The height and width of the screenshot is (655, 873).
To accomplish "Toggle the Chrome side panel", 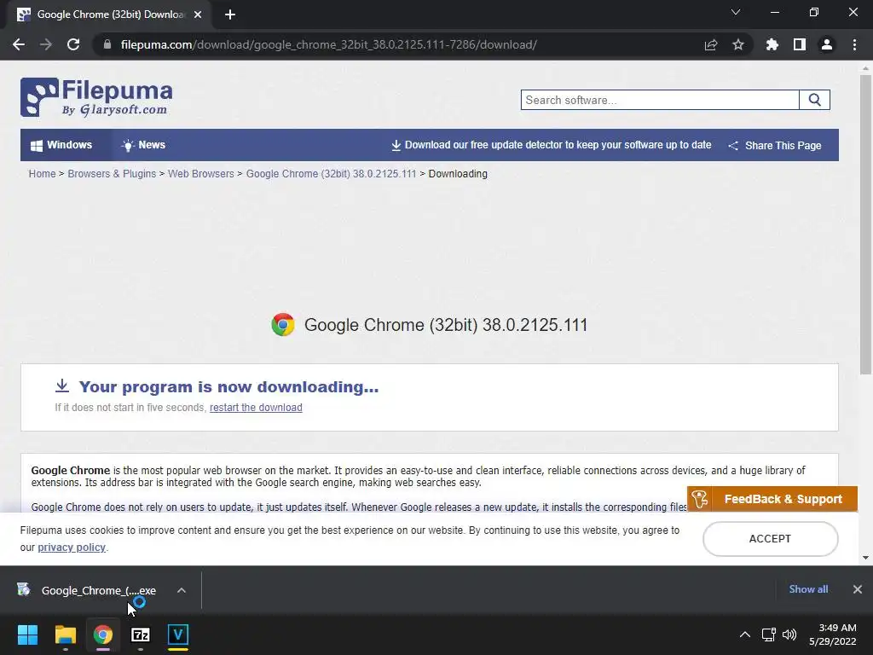I will click(800, 44).
